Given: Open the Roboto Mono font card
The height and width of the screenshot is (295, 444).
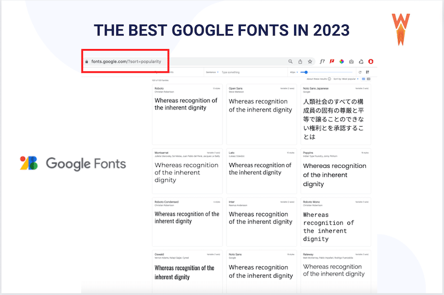Looking at the screenshot, I should (x=336, y=222).
